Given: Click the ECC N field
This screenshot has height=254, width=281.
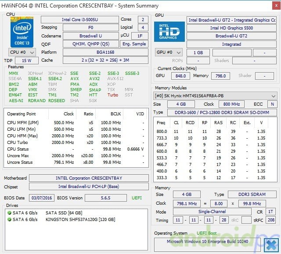Looking at the screenshot, I should pos(272,104).
